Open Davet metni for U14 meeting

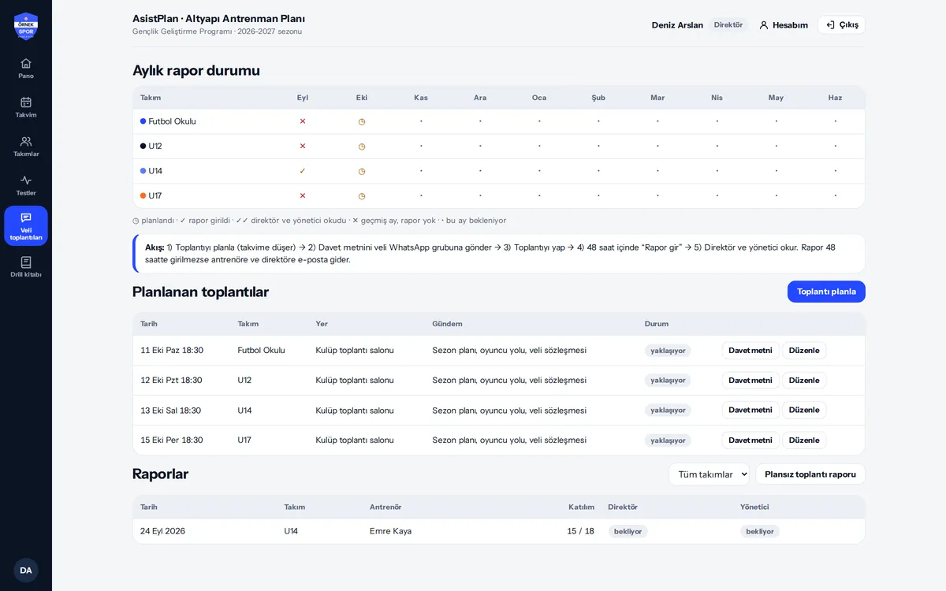[750, 411]
